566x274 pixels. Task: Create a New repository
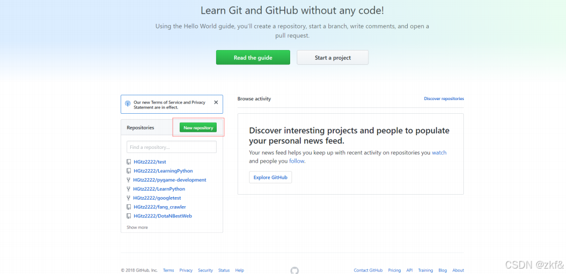point(198,127)
